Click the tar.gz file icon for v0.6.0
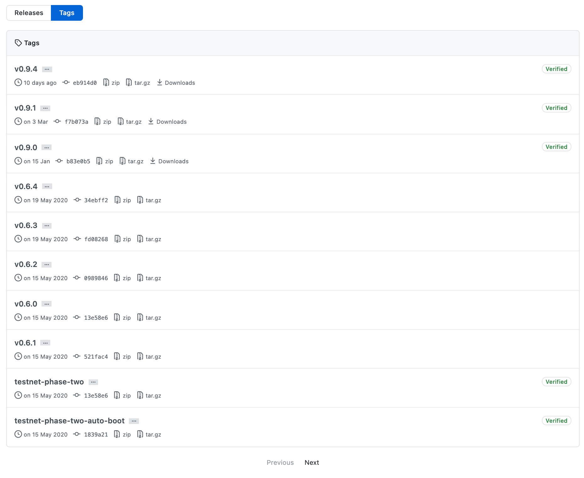 coord(140,317)
